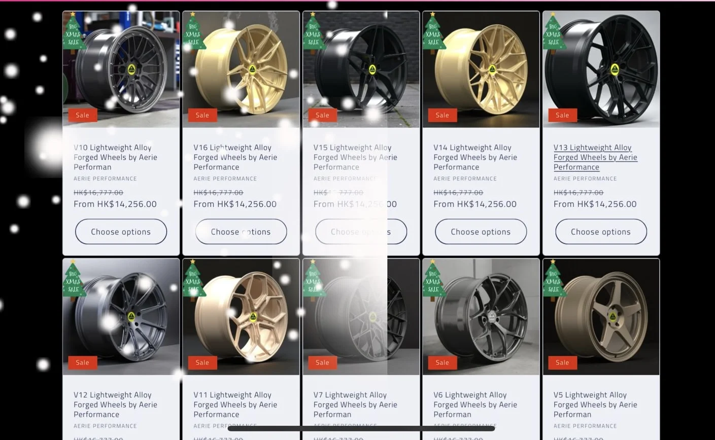Click the Big Xmas Sale tree on V13
This screenshot has width=715, height=440.
[x=554, y=33]
